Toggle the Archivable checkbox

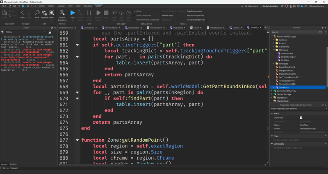301,118
